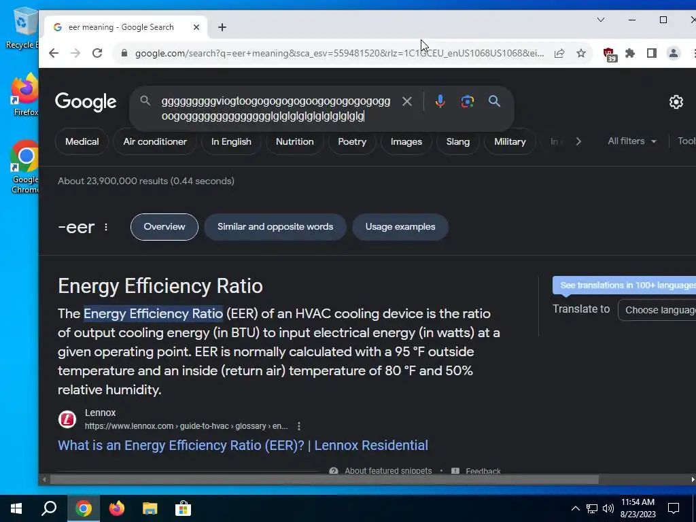Screen dimensions: 696x522
Task: Open Microsoft Store from the taskbar
Action: click(x=183, y=508)
